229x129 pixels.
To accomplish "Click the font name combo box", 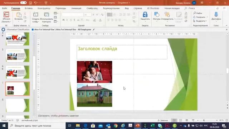I will coord(73,15).
